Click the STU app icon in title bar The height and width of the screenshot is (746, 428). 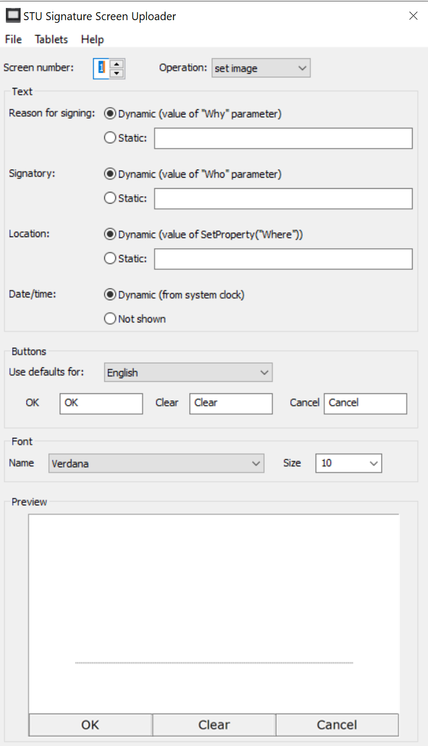pyautogui.click(x=13, y=16)
